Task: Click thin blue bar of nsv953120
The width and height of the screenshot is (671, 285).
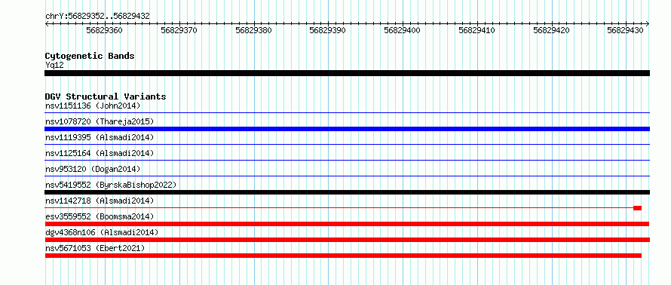Action: [347, 176]
